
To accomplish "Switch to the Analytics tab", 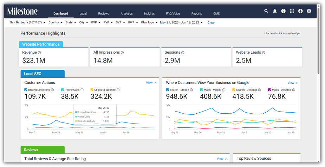I will coord(126,13).
